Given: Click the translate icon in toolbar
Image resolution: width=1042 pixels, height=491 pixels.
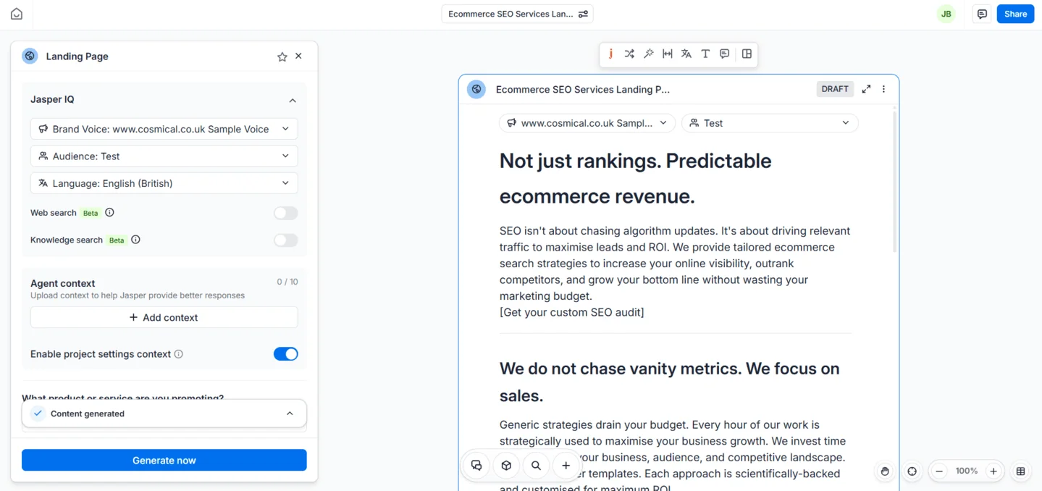Looking at the screenshot, I should [x=686, y=54].
